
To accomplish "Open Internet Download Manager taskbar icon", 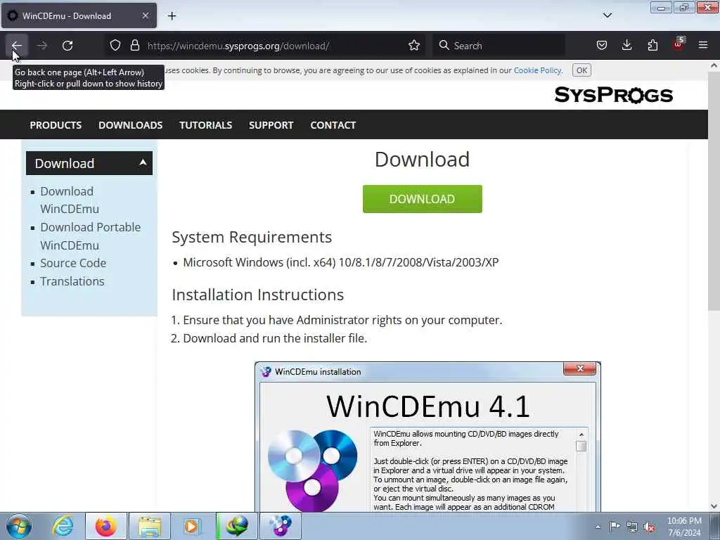I will 236,526.
